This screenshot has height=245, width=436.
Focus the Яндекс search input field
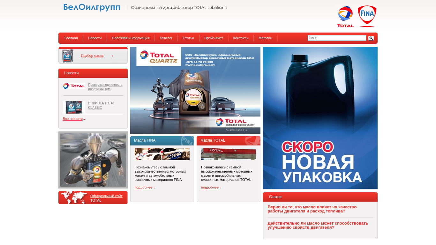click(337, 38)
